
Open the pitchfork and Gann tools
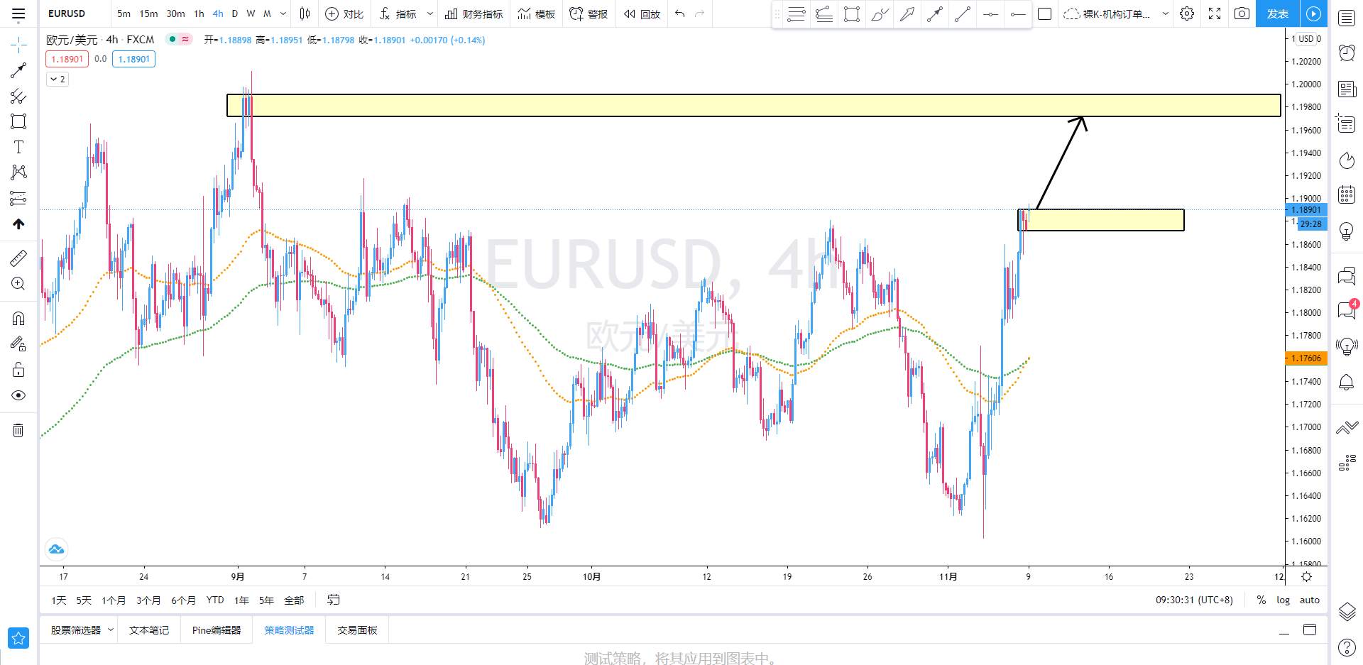18,96
